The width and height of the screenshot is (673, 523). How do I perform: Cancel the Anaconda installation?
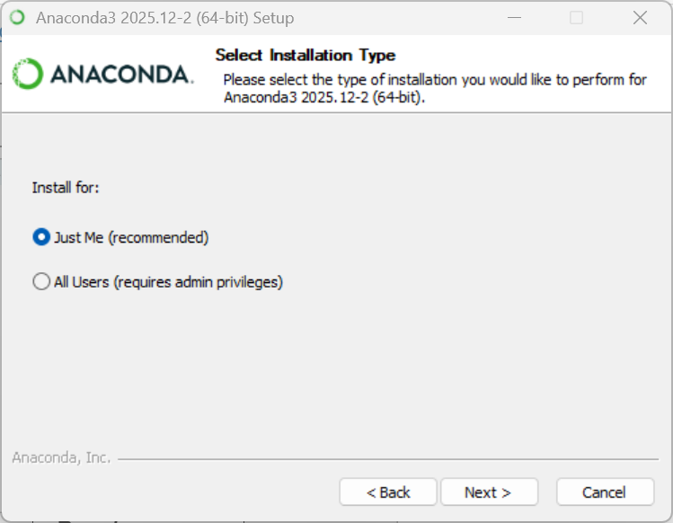point(604,492)
